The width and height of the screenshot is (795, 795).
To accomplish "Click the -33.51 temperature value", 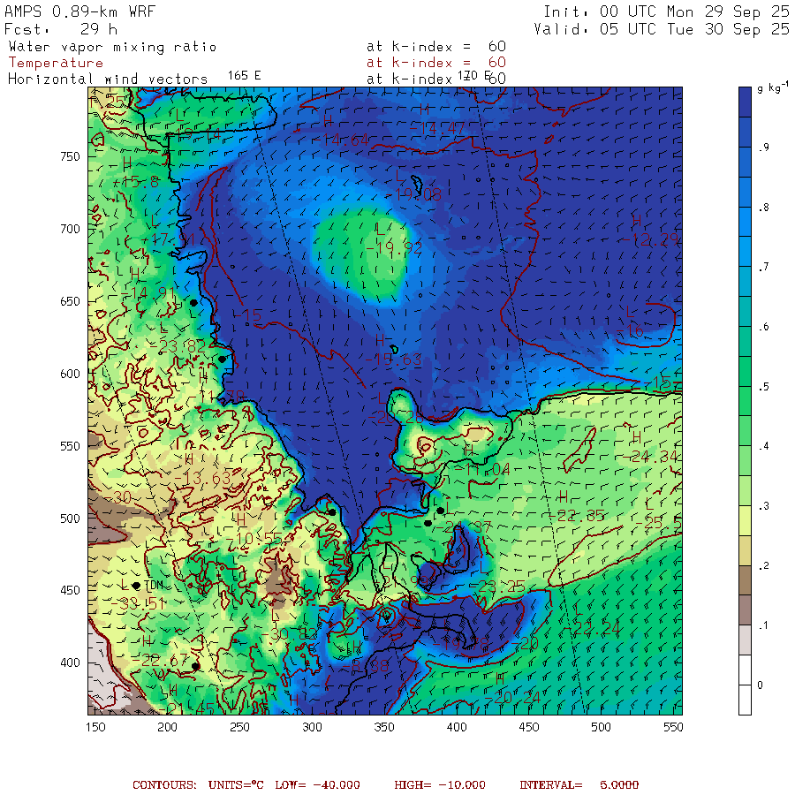I will (x=140, y=602).
